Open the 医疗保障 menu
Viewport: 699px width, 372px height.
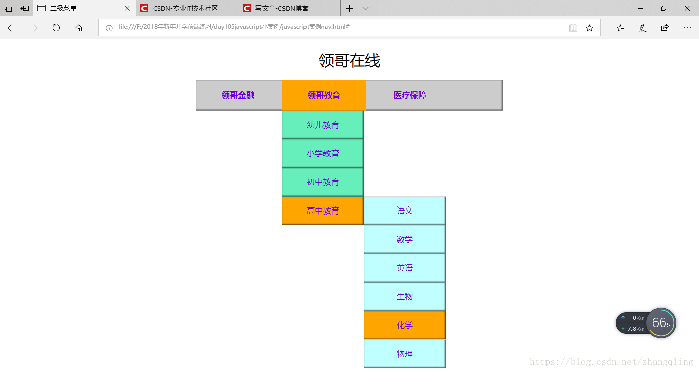410,95
